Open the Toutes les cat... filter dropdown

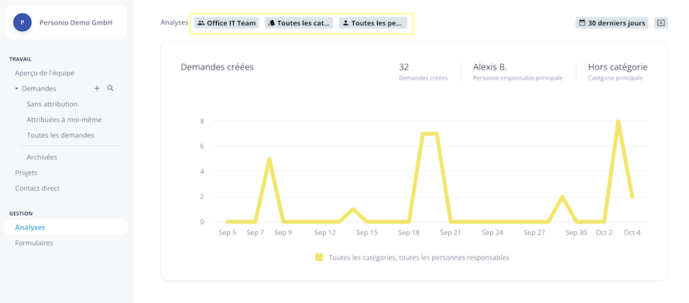pyautogui.click(x=299, y=22)
